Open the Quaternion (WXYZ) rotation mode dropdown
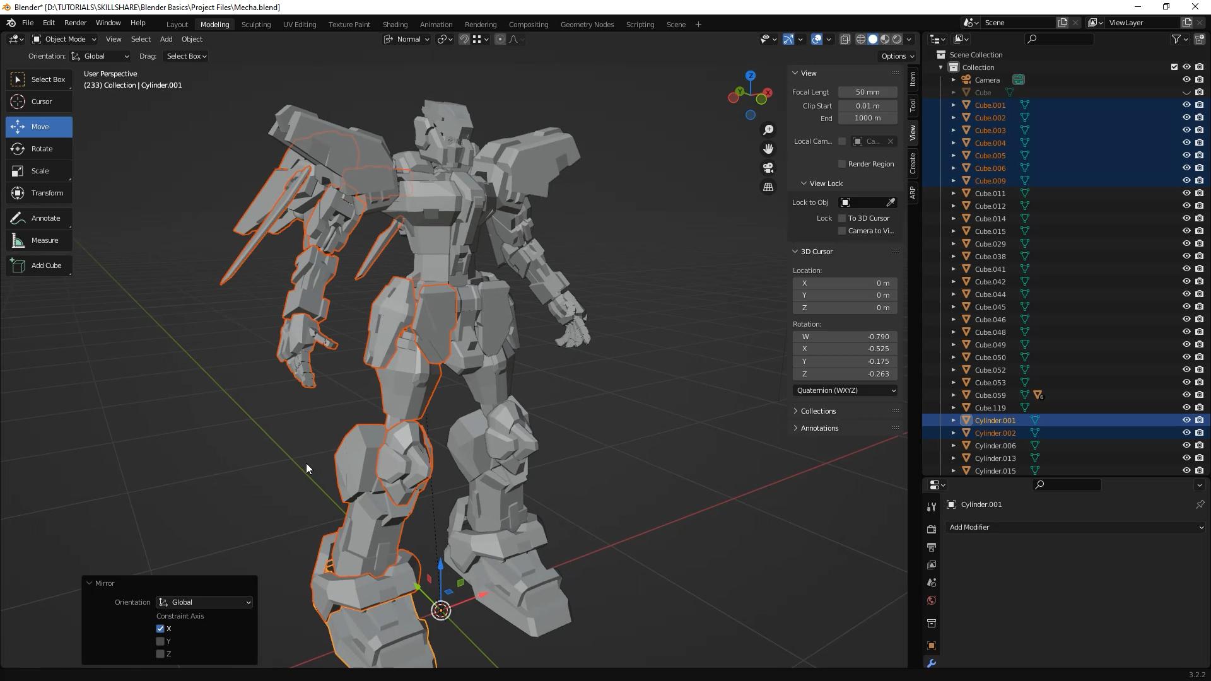This screenshot has height=681, width=1211. point(845,390)
